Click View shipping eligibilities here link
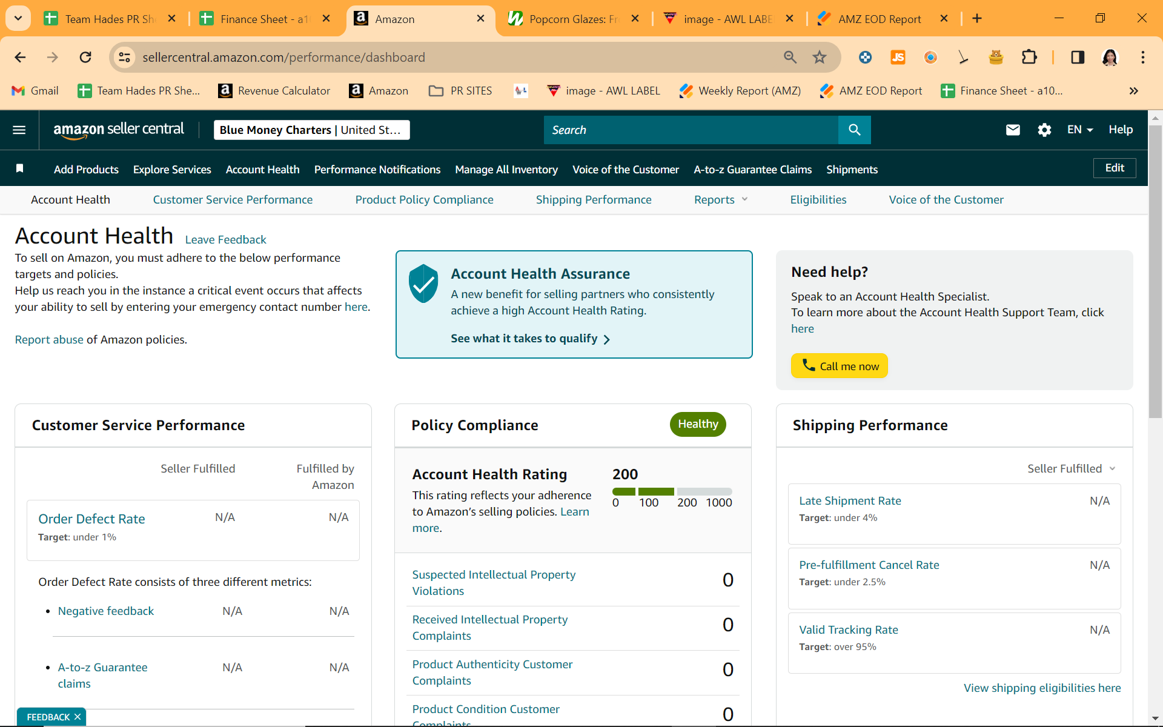Viewport: 1163px width, 727px height. click(x=1042, y=688)
